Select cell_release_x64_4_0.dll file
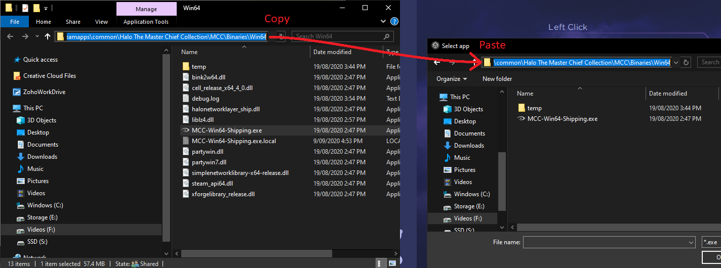Image resolution: width=721 pixels, height=268 pixels. [222, 88]
